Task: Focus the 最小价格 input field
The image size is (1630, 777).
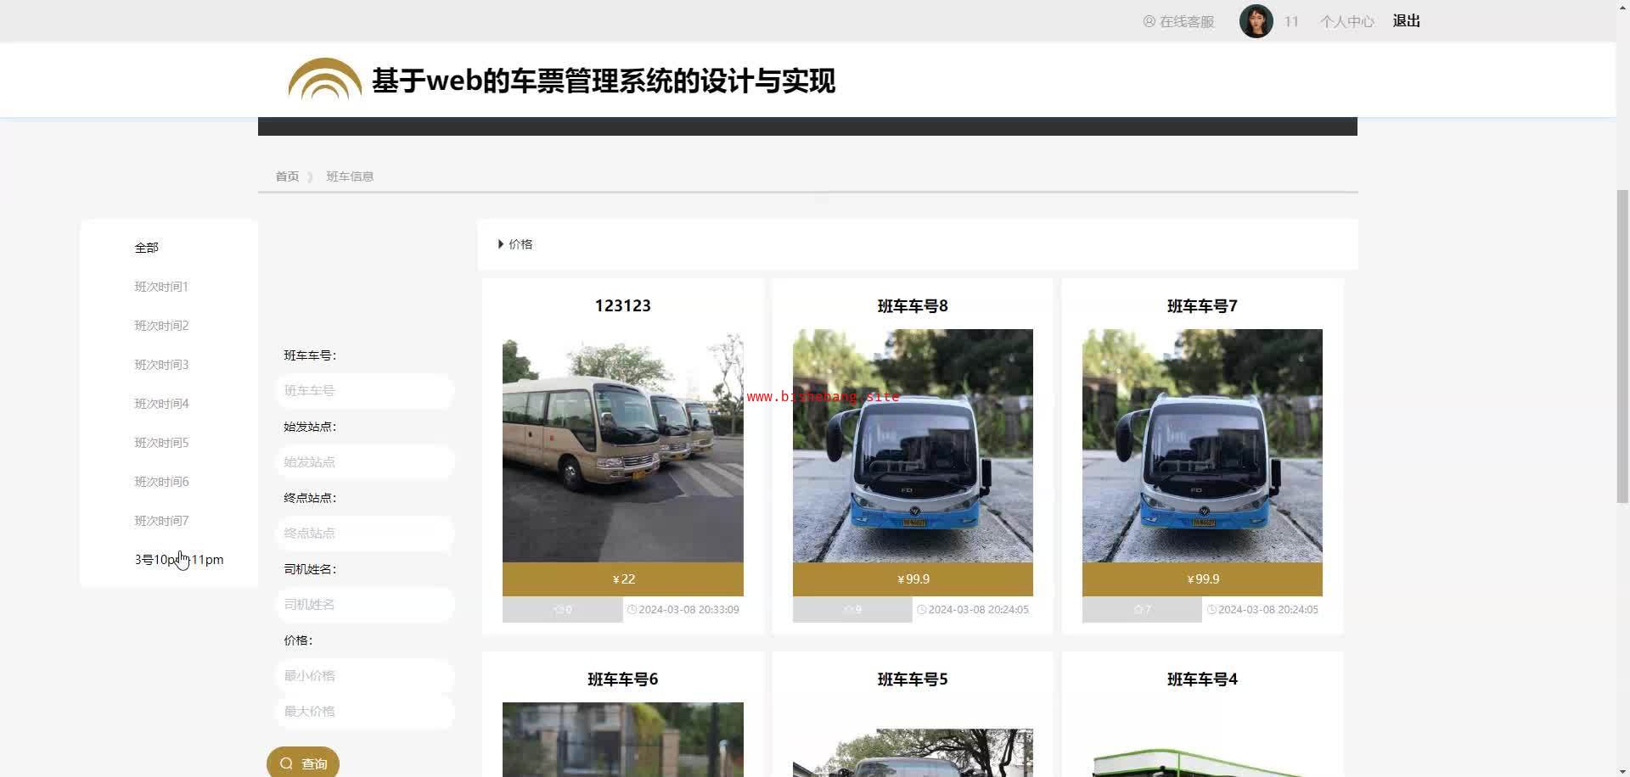Action: [365, 676]
